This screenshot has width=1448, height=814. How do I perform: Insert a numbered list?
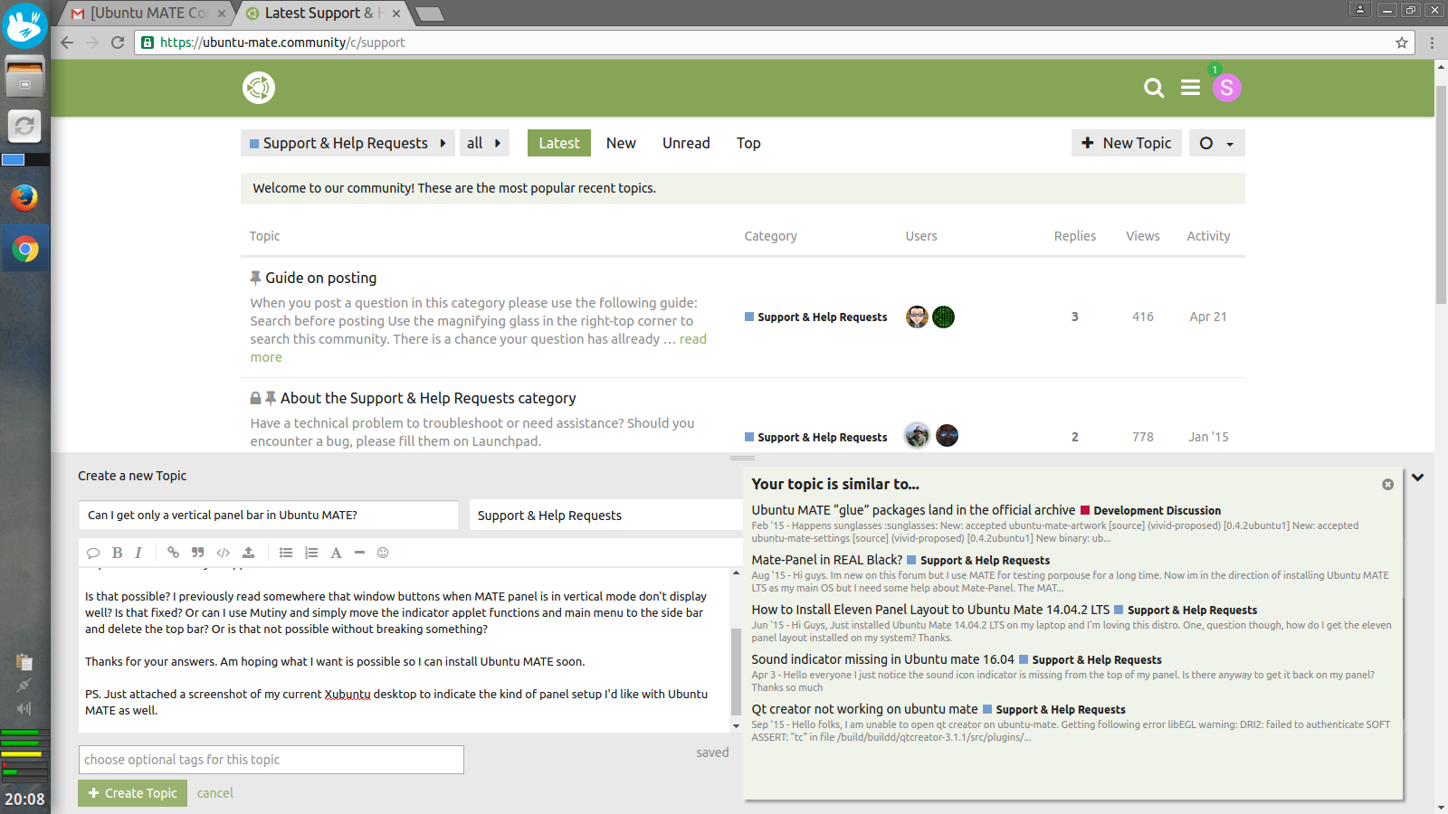[x=311, y=553]
